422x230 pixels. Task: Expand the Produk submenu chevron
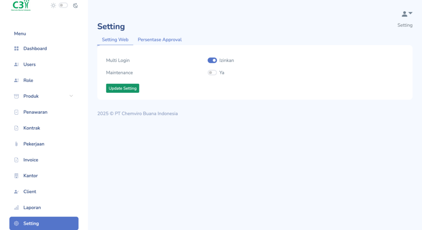pyautogui.click(x=71, y=96)
